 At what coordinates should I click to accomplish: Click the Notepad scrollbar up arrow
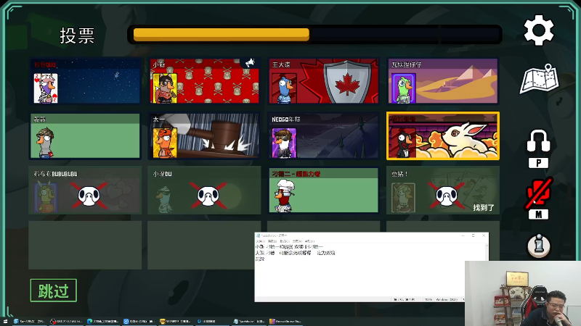[487, 246]
